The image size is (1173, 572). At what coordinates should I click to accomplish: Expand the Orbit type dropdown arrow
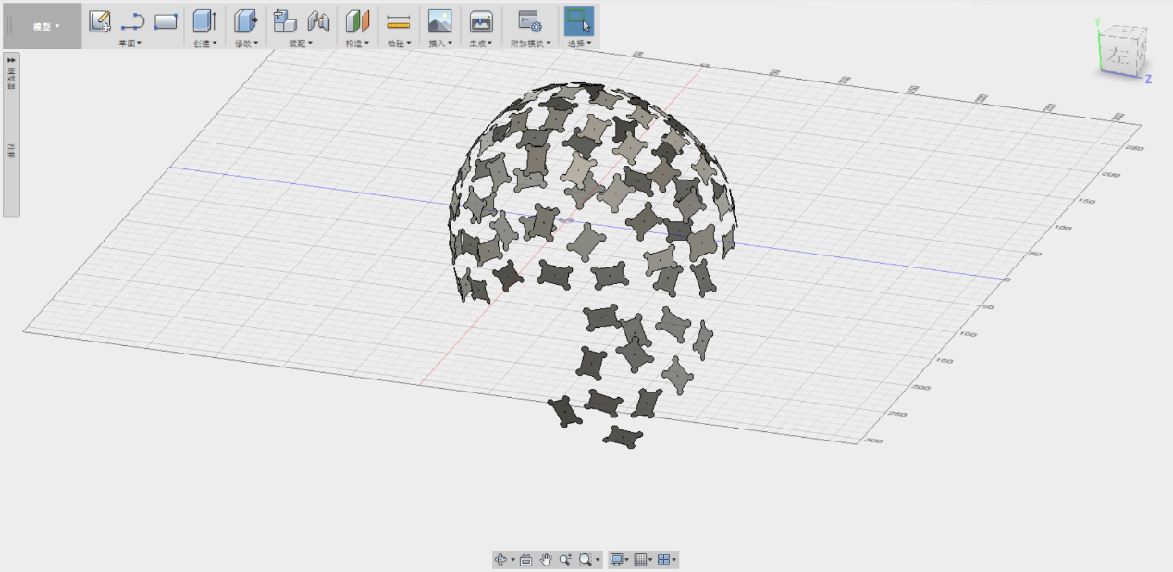pyautogui.click(x=512, y=560)
